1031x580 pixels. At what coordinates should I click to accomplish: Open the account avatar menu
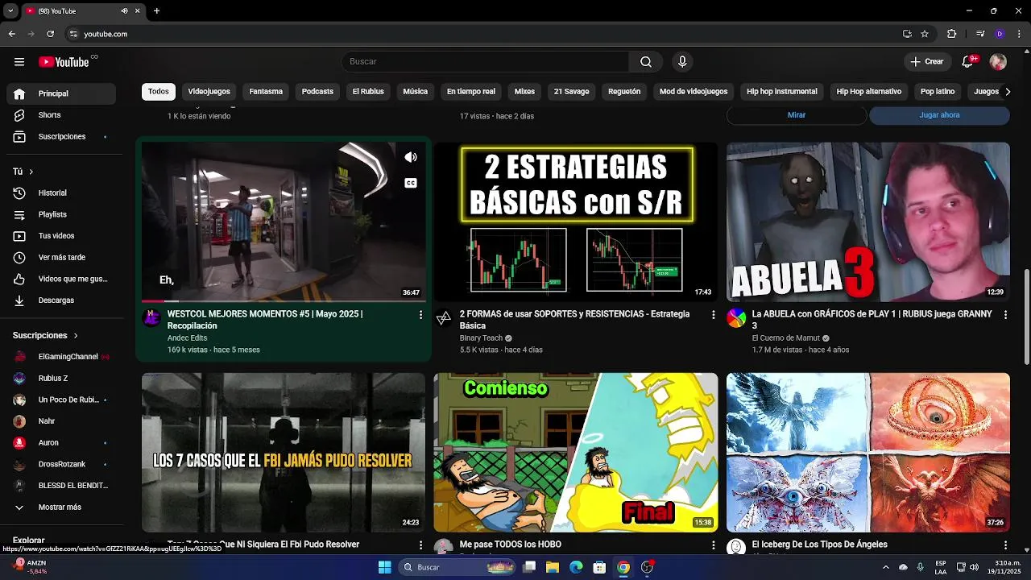click(998, 62)
